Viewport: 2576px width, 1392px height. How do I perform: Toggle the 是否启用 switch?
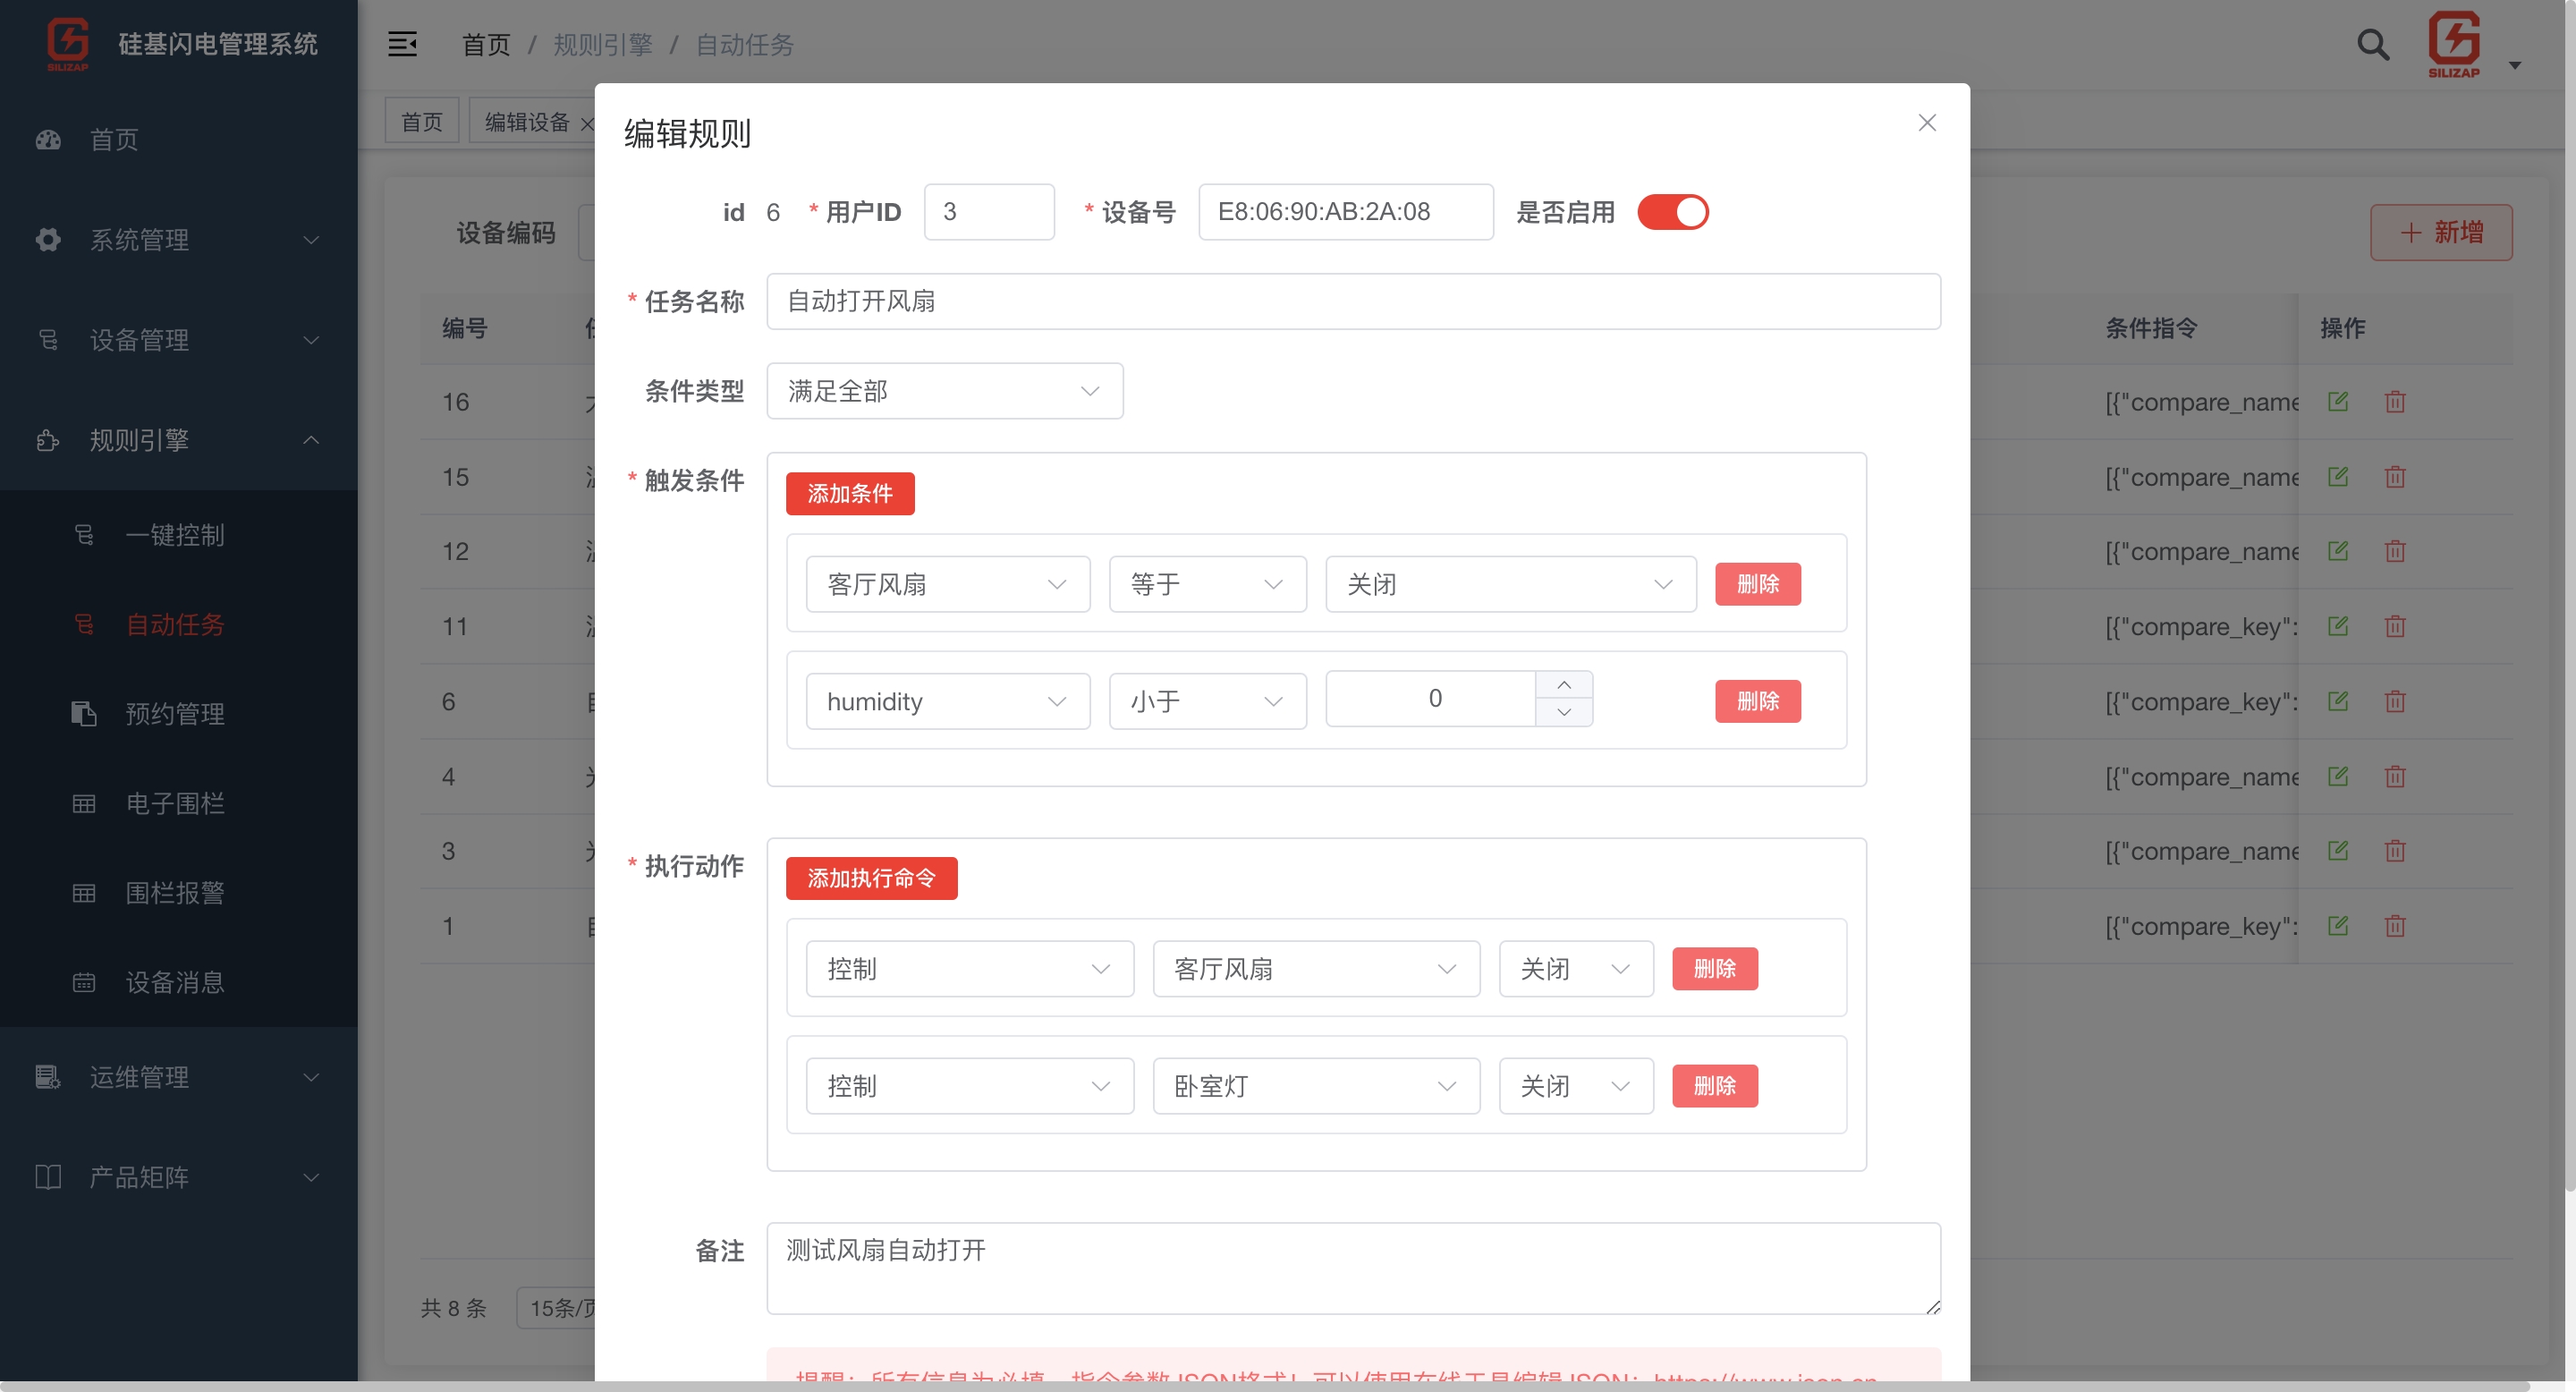tap(1672, 212)
